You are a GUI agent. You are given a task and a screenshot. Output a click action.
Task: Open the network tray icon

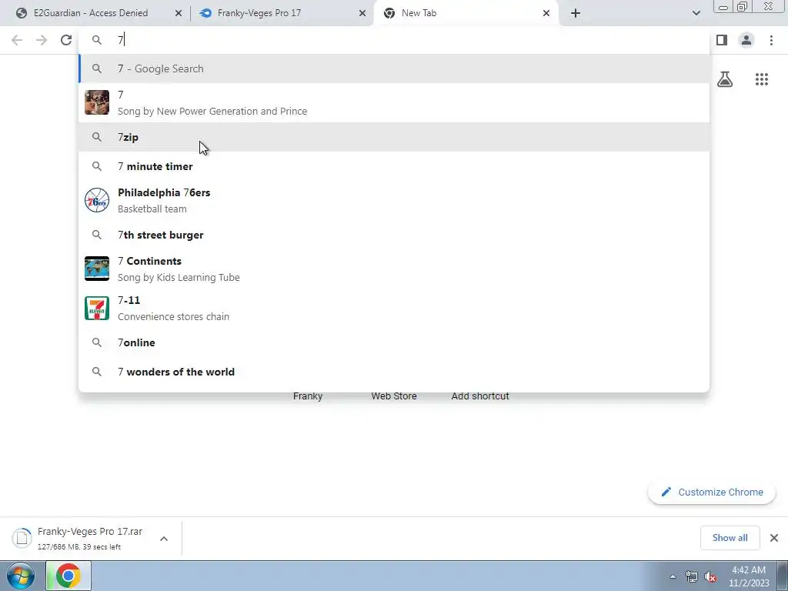692,577
